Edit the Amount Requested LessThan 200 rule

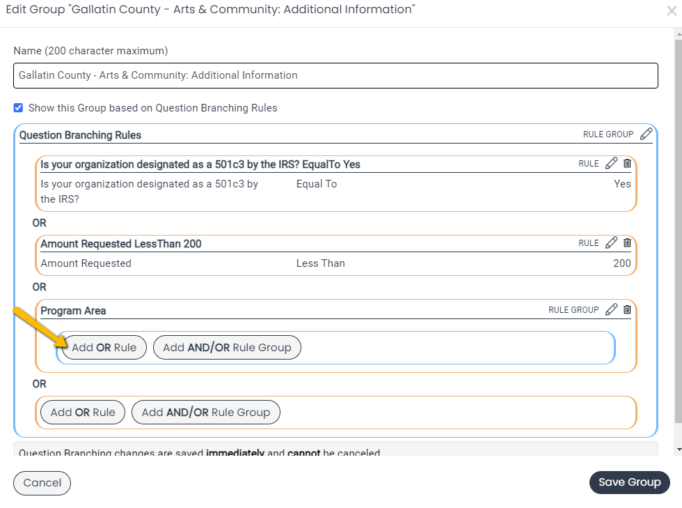(611, 243)
